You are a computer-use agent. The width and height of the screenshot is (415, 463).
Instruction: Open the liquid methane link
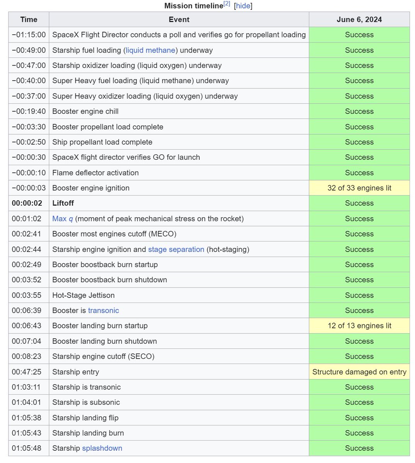click(151, 50)
